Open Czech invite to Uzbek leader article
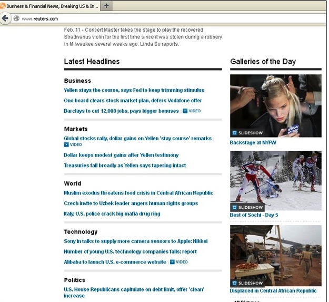Viewport: 329px width, 302px height. pos(131,203)
